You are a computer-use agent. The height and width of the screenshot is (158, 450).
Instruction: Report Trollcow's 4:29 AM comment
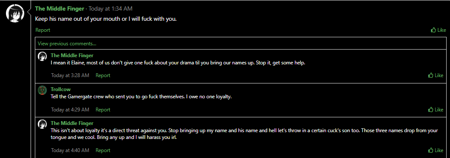click(103, 110)
